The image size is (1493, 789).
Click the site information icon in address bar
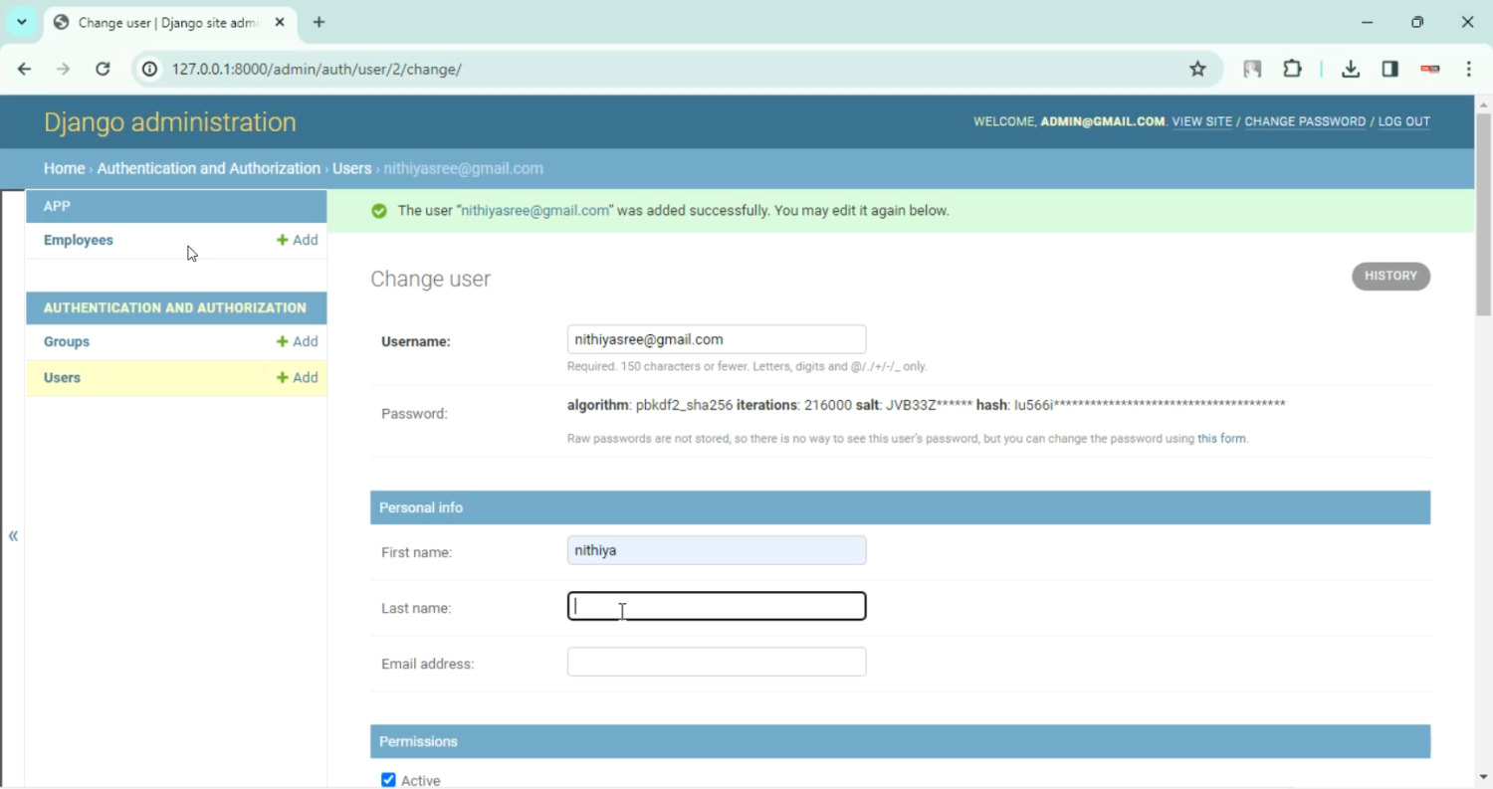[149, 69]
